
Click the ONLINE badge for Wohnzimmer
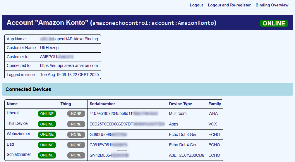[47, 135]
